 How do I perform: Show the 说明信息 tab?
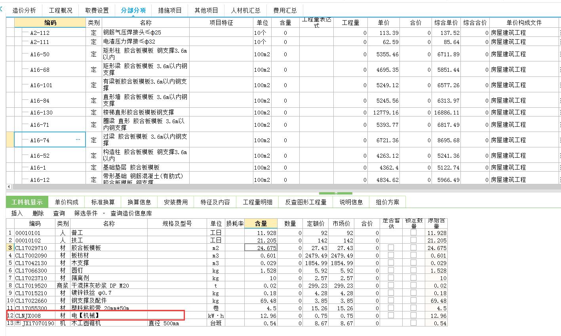click(x=351, y=202)
